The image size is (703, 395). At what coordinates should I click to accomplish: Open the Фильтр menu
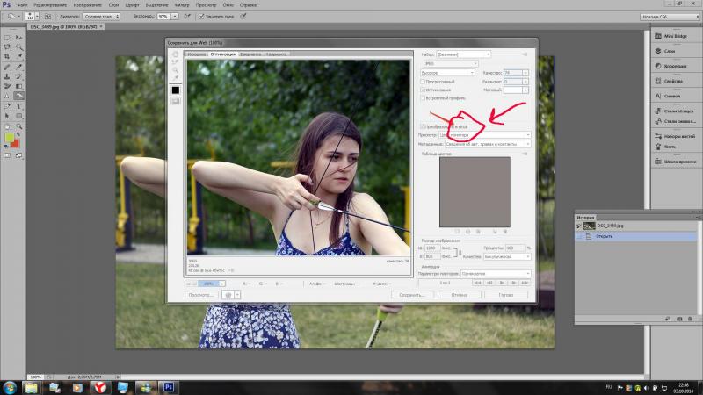point(182,5)
